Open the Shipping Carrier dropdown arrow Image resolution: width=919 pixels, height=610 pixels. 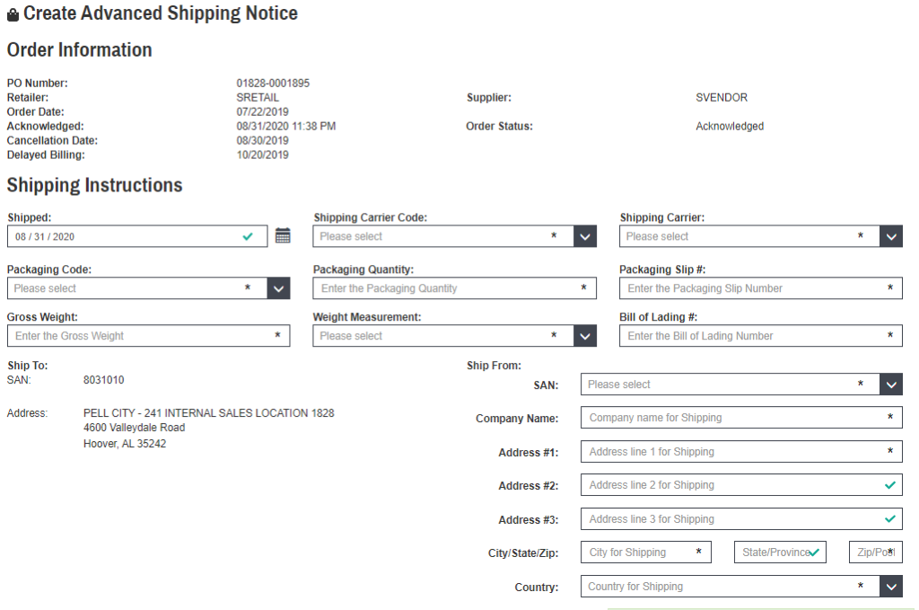(891, 236)
